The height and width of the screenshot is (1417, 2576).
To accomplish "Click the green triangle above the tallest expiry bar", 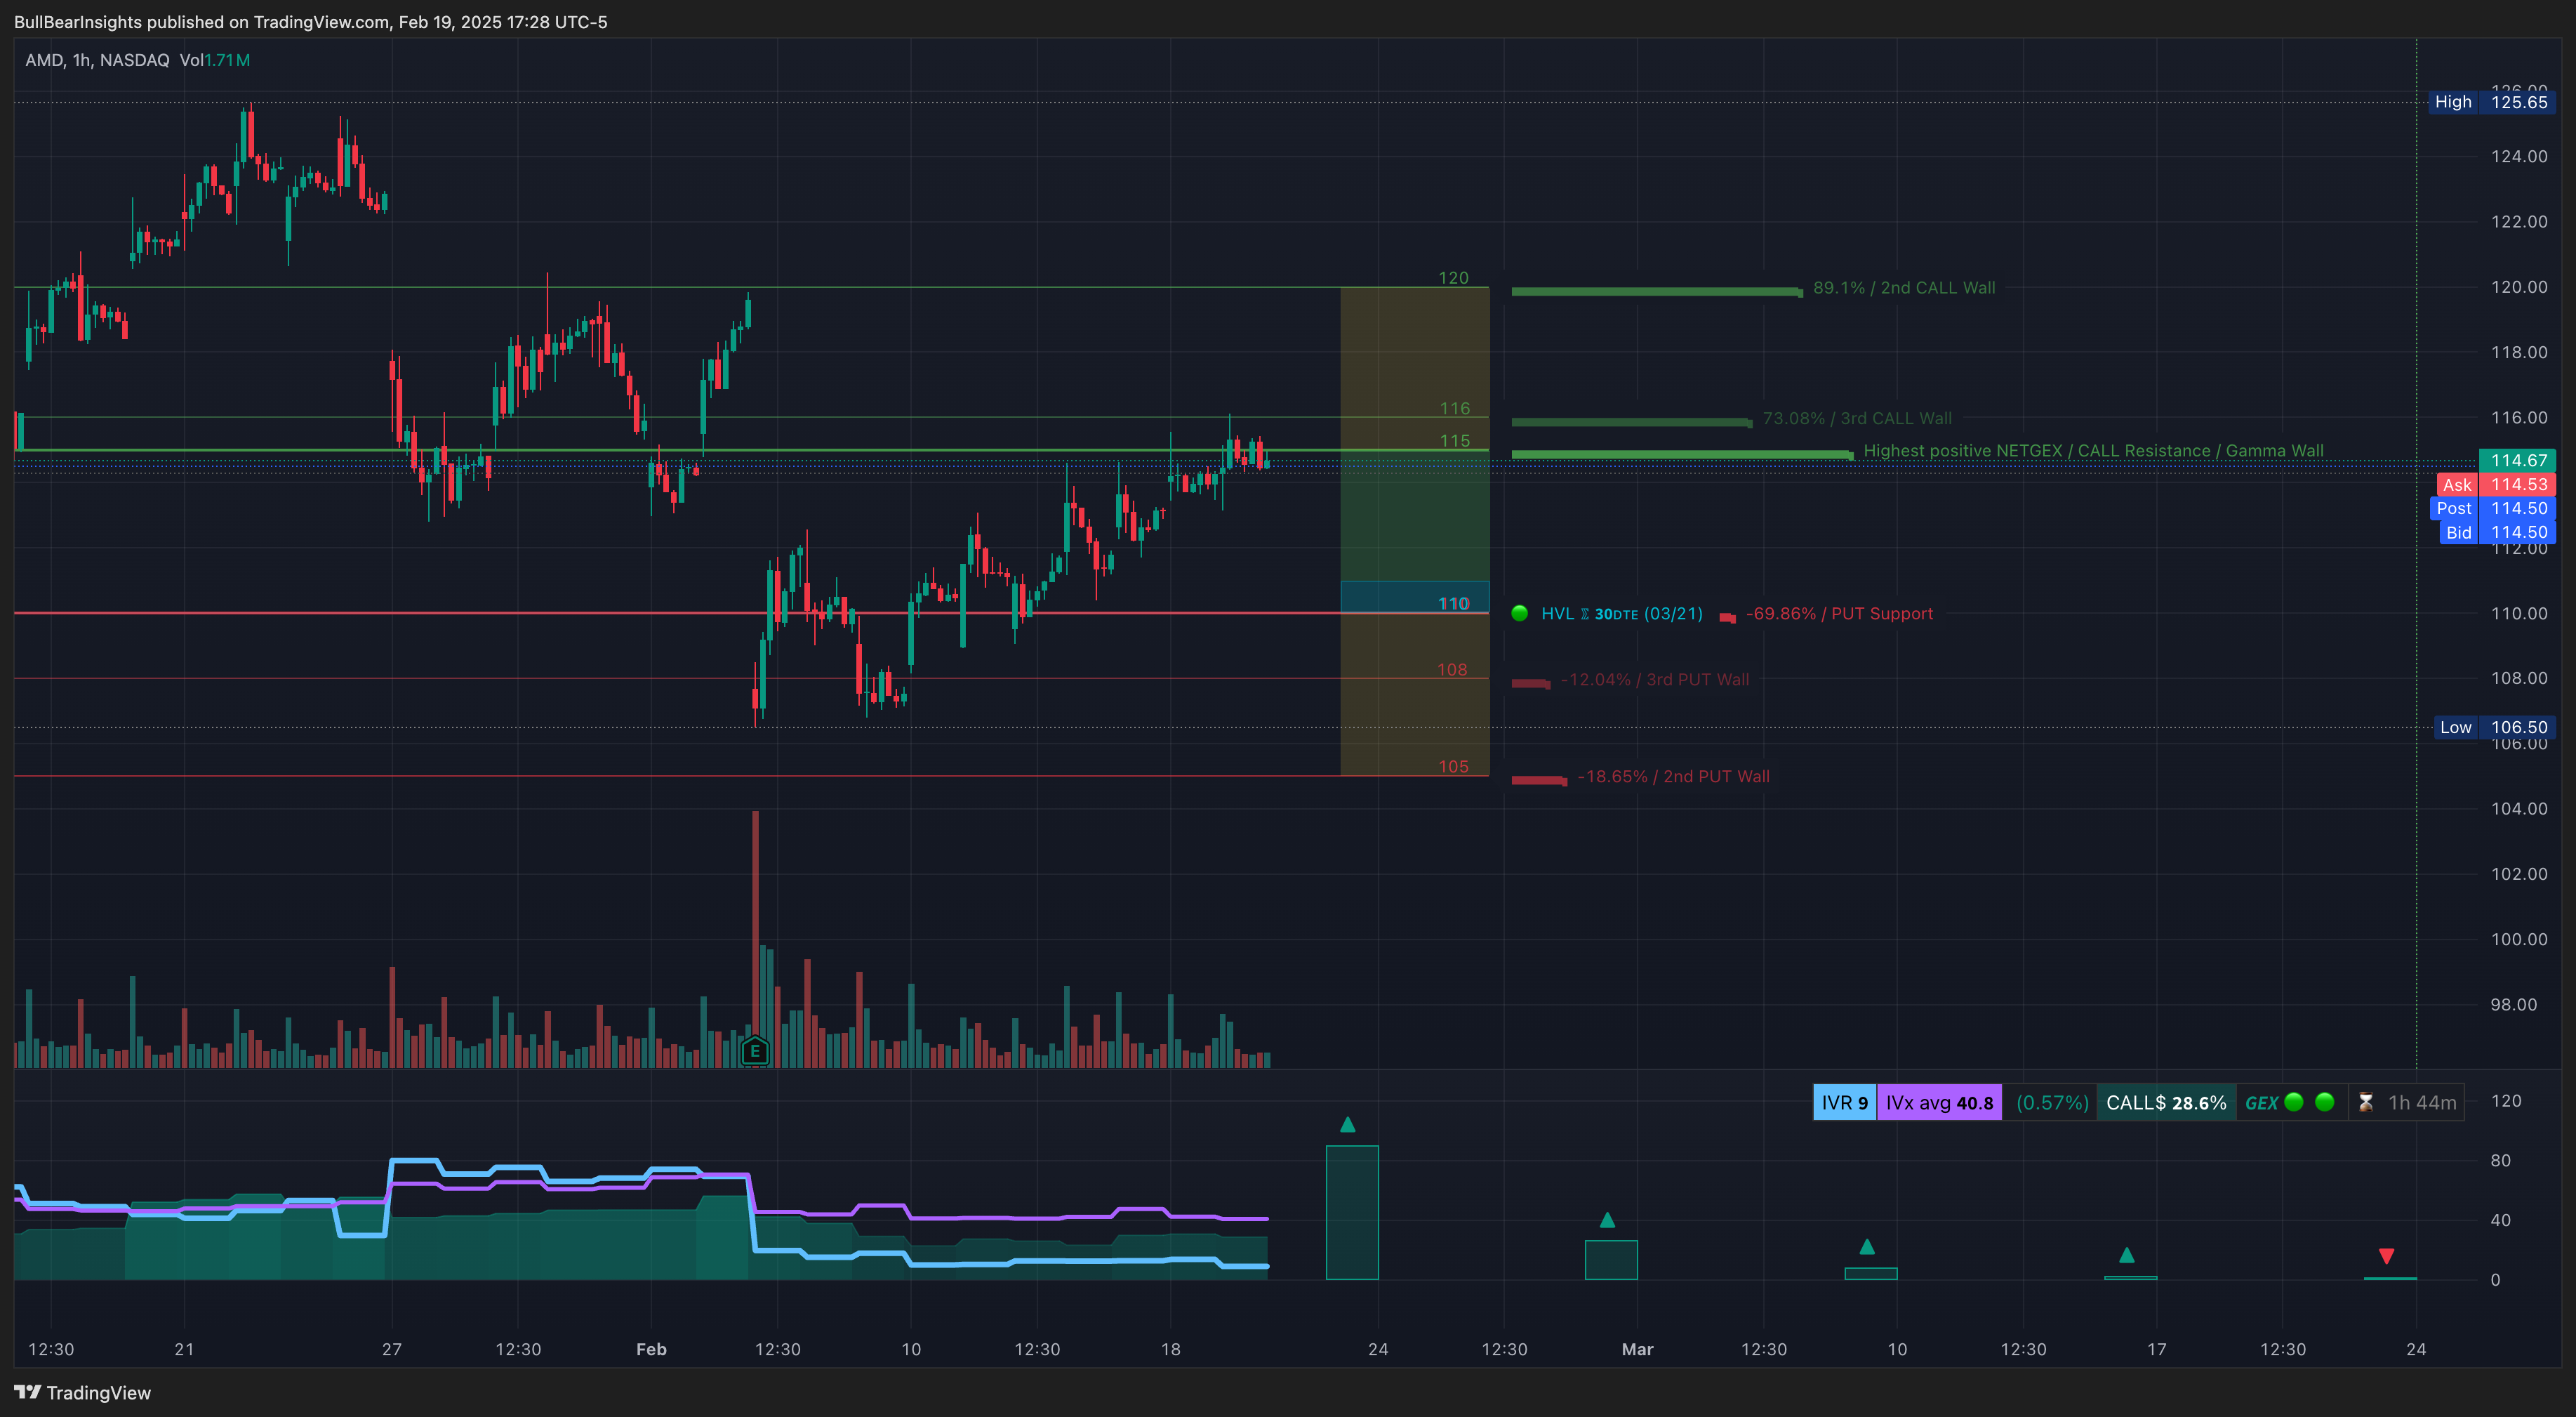I will pyautogui.click(x=1347, y=1125).
